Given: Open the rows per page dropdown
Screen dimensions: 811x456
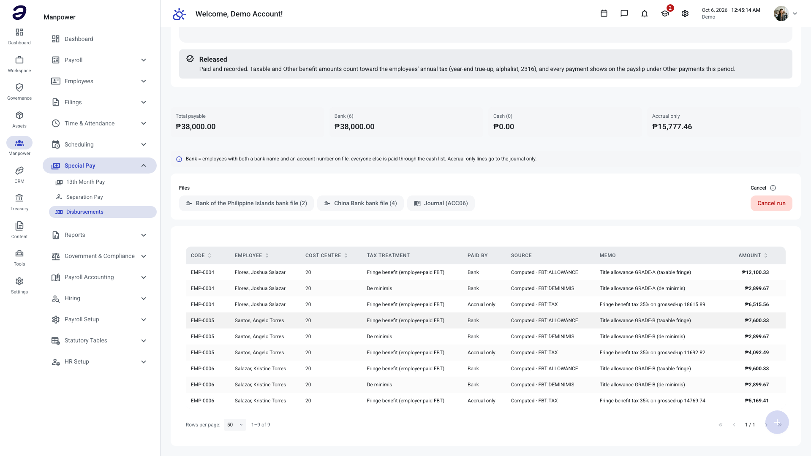Looking at the screenshot, I should pyautogui.click(x=235, y=425).
